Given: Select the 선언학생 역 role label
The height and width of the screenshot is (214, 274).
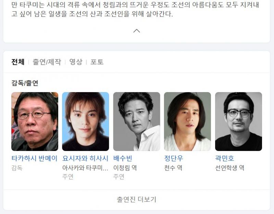Looking at the screenshot, I should pos(229,168).
